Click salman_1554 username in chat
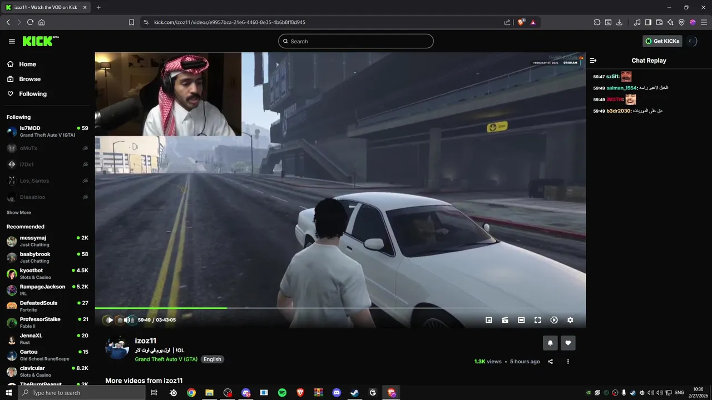 621,88
